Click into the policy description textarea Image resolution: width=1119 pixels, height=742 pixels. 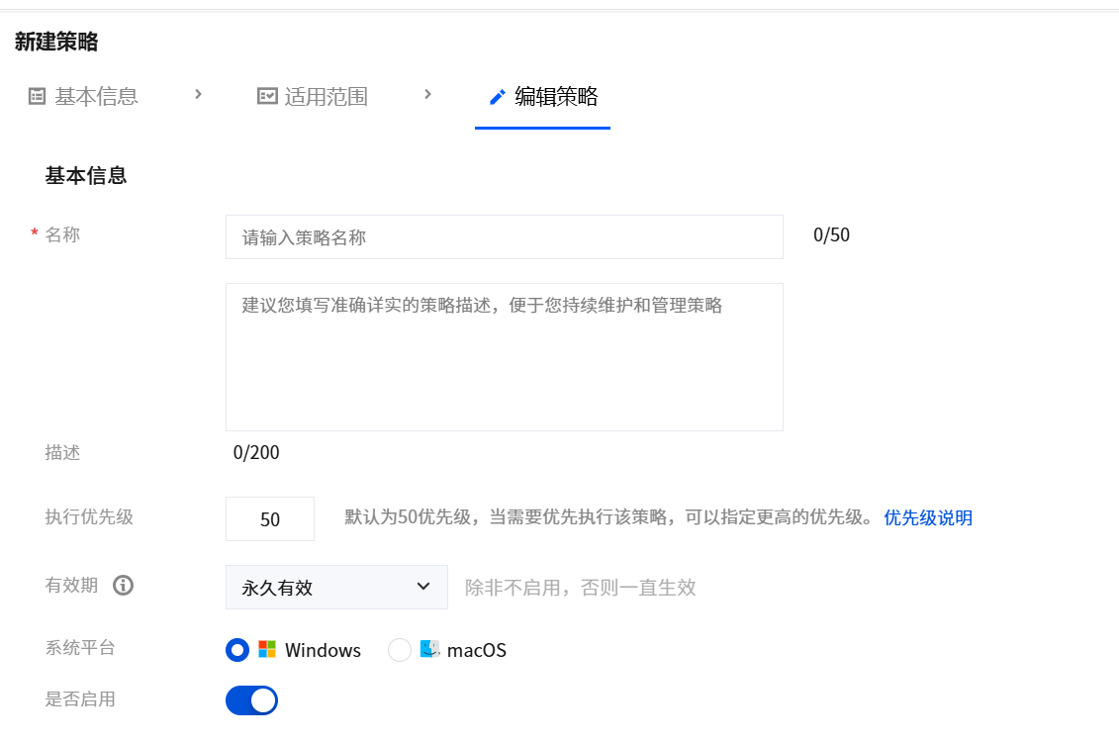tap(505, 357)
